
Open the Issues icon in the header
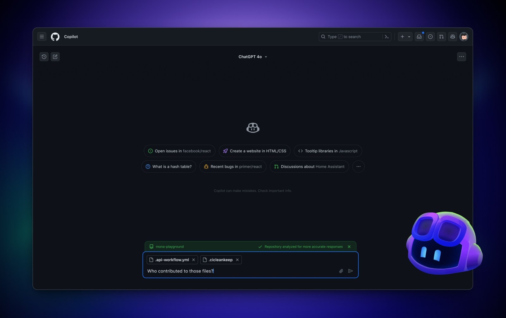coord(430,36)
